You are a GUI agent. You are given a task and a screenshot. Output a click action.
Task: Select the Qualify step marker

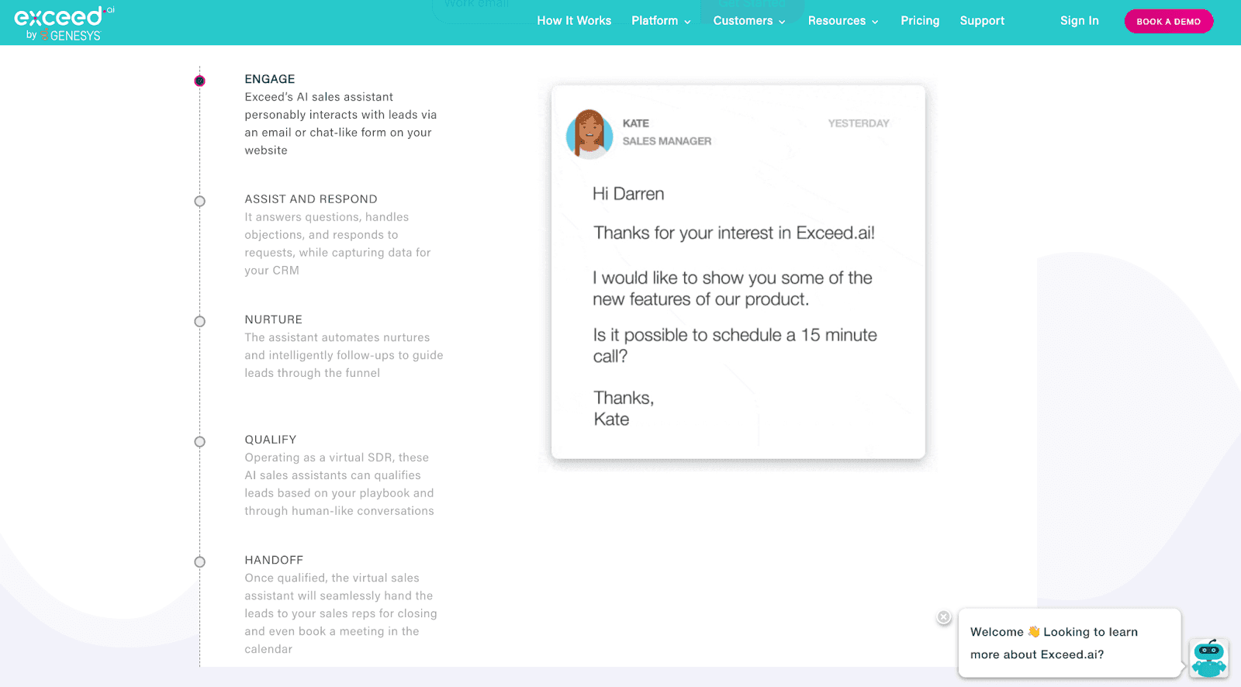pyautogui.click(x=200, y=442)
